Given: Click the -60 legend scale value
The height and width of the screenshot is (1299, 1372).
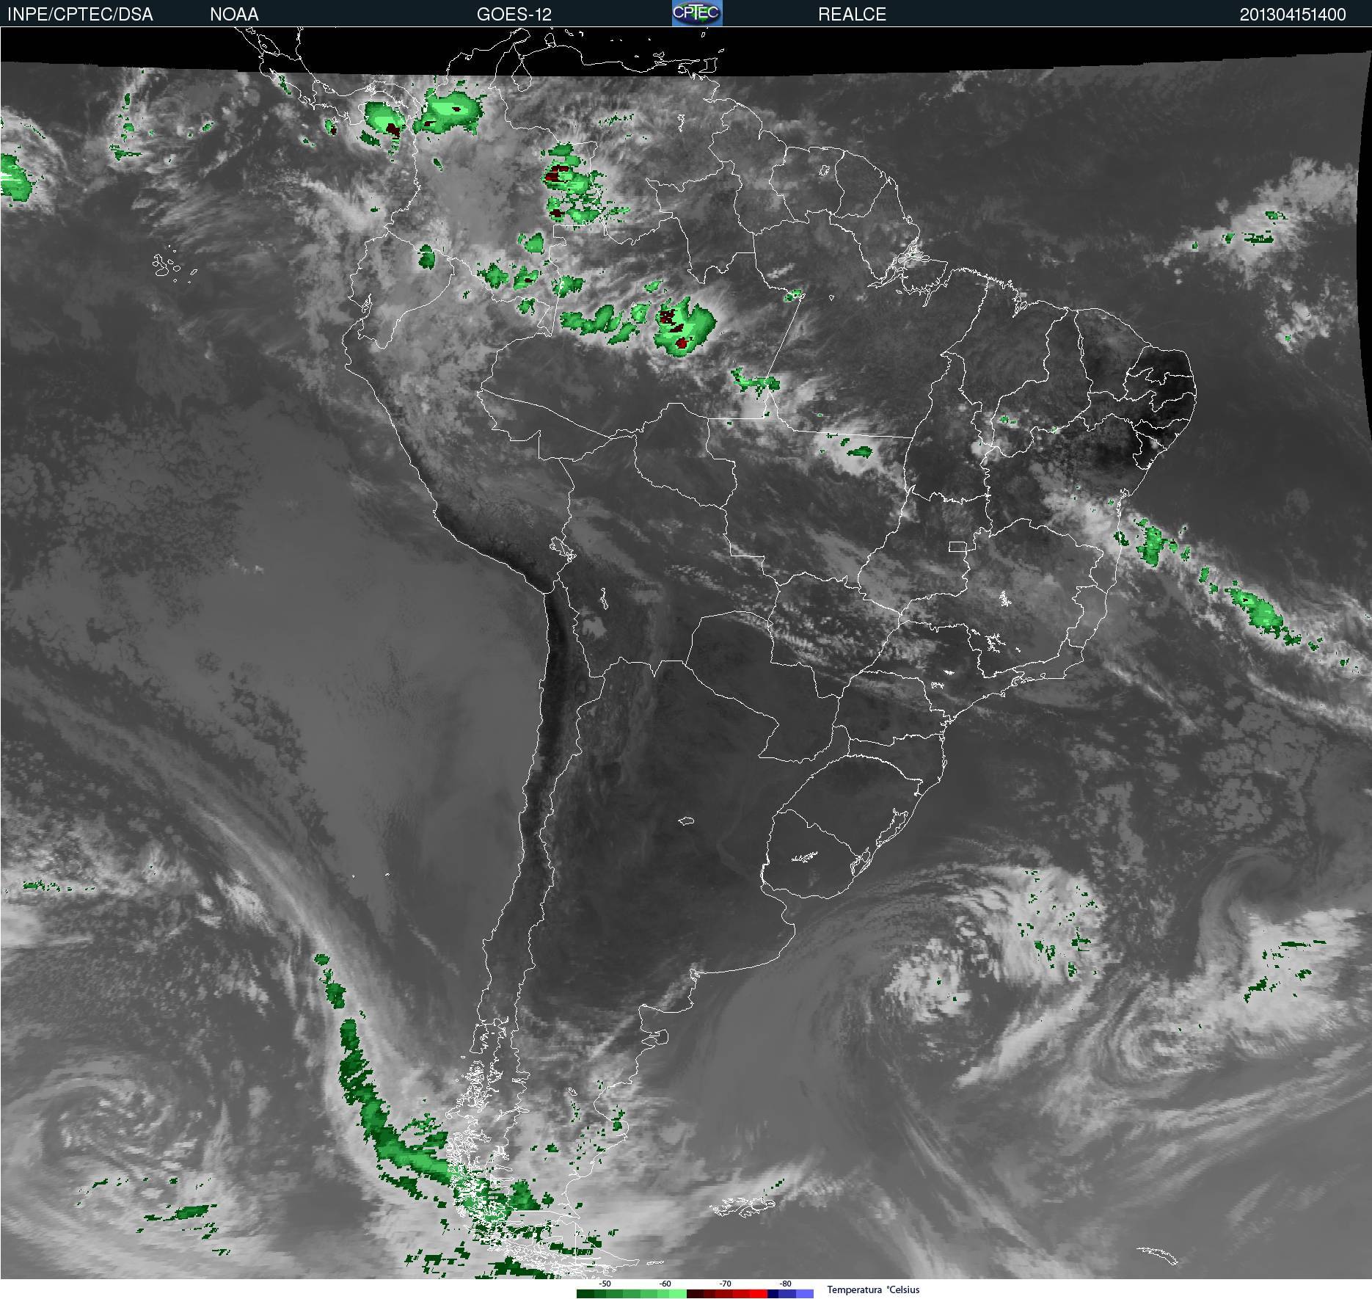Looking at the screenshot, I should (x=665, y=1284).
